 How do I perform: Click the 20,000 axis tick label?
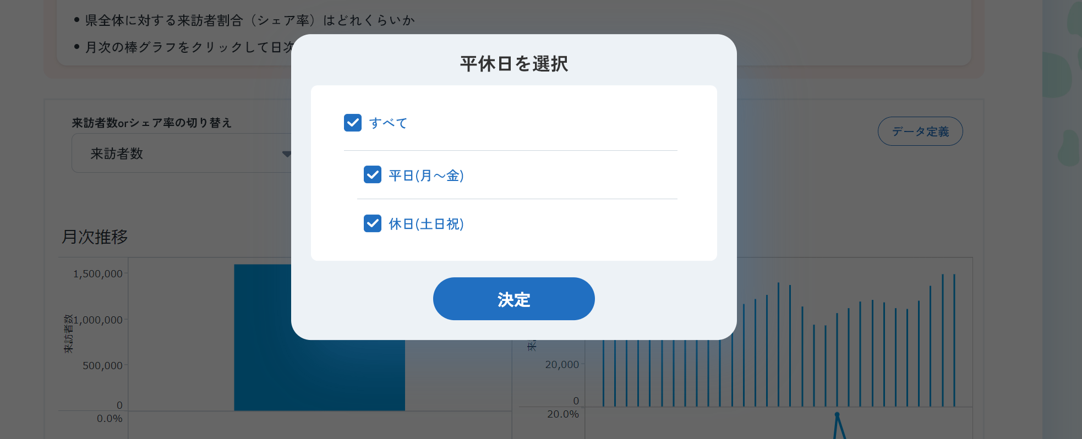click(x=562, y=365)
